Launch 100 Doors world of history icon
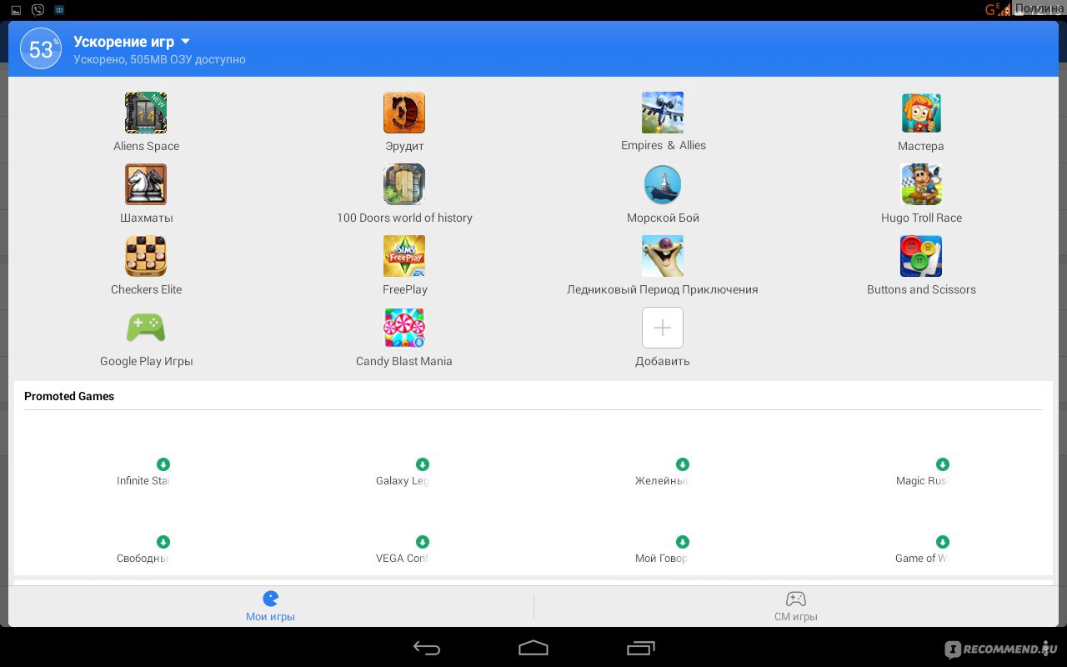 (x=404, y=184)
